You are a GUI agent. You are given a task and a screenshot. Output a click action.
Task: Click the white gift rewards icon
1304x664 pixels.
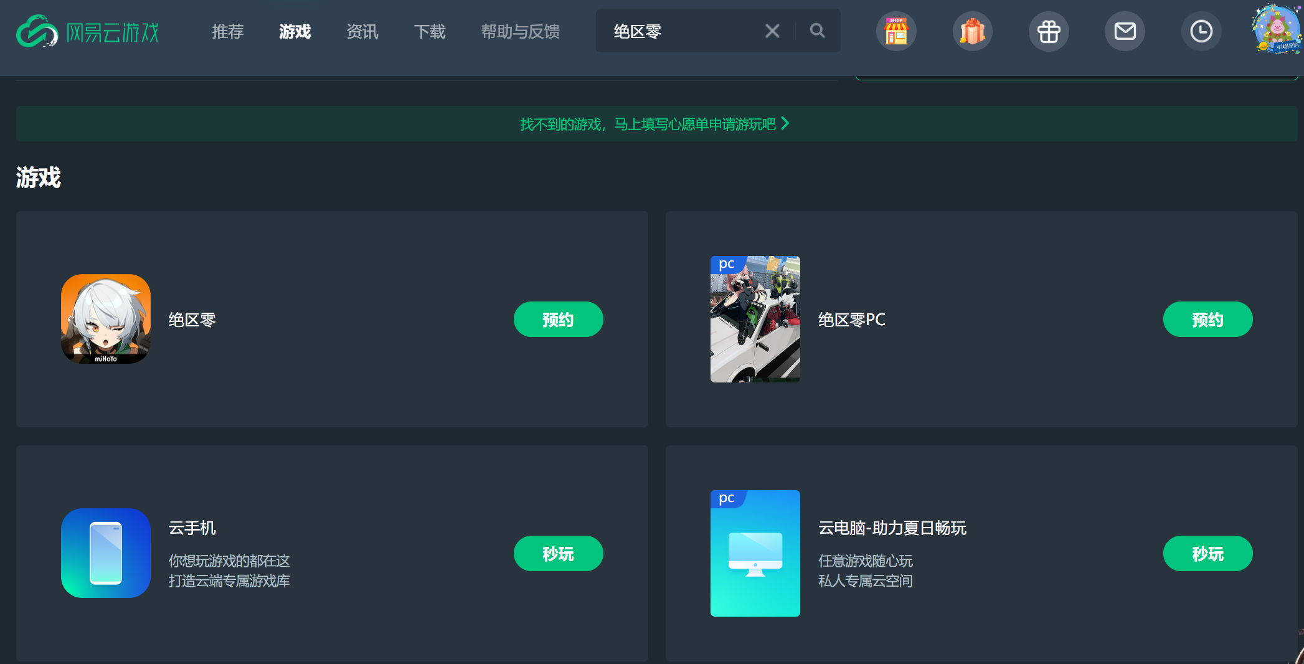click(x=1049, y=31)
